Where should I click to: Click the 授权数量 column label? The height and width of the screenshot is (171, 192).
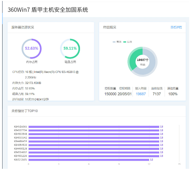[110, 88]
